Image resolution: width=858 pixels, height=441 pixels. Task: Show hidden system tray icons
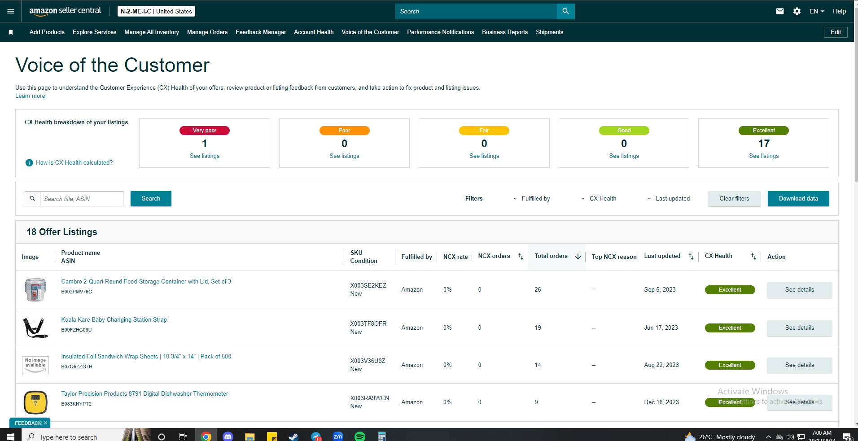[x=769, y=437]
